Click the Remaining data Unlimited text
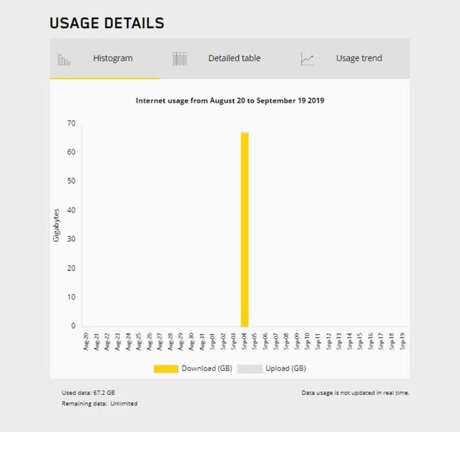Viewport: 460px width, 451px height. pos(99,404)
